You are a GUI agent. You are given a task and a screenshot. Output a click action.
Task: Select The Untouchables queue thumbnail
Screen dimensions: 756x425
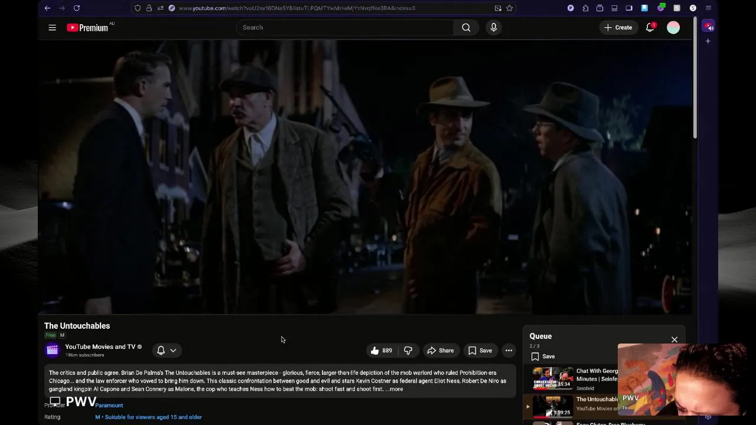click(x=553, y=406)
